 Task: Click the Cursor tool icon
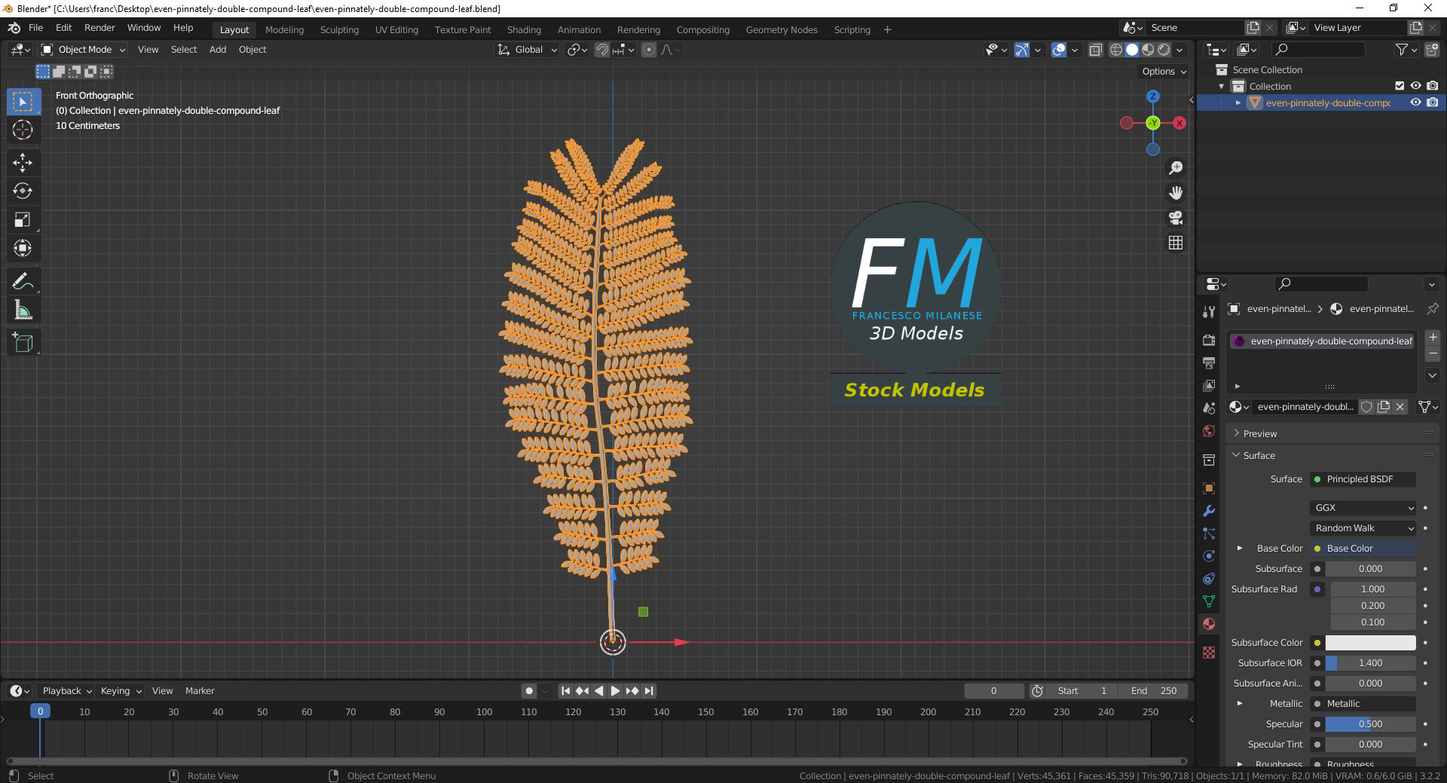tap(23, 130)
